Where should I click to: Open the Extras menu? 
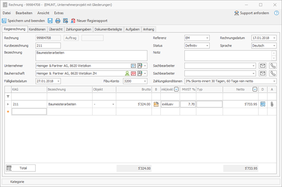(59, 13)
